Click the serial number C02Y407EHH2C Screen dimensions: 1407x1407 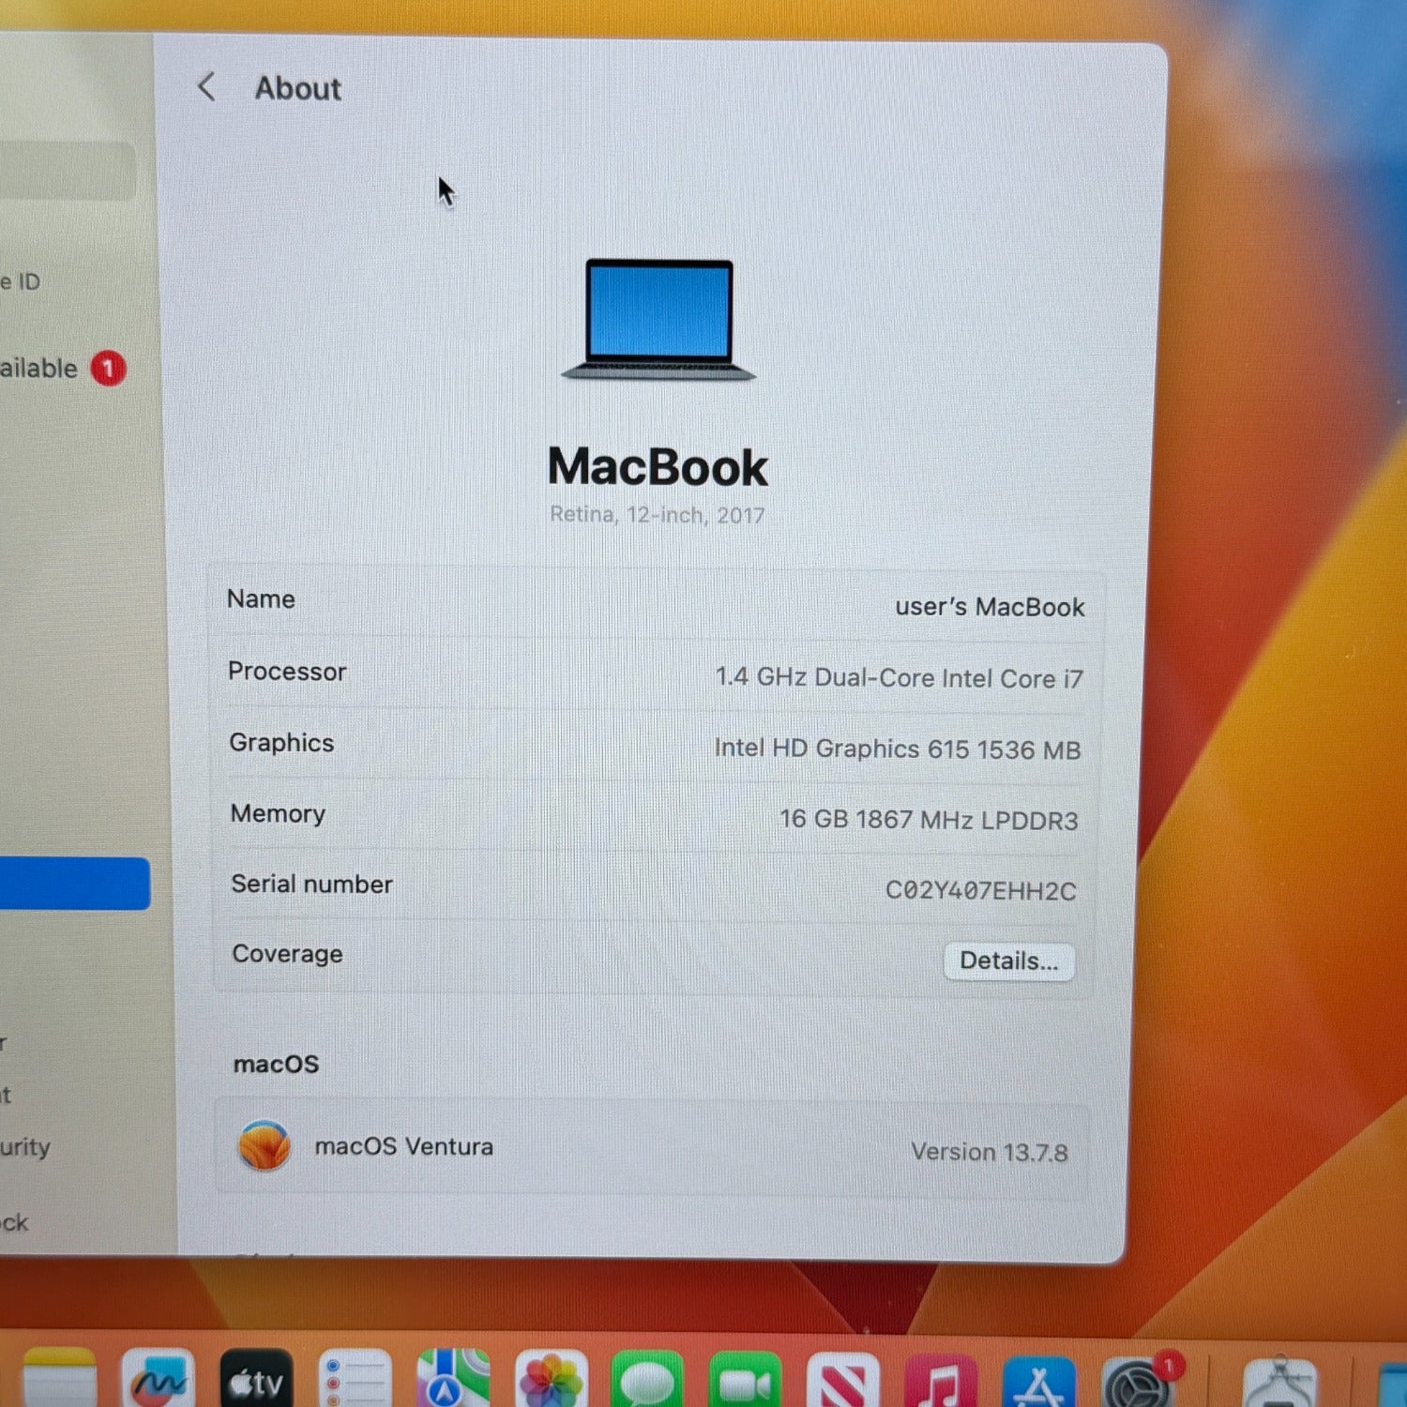(x=980, y=890)
